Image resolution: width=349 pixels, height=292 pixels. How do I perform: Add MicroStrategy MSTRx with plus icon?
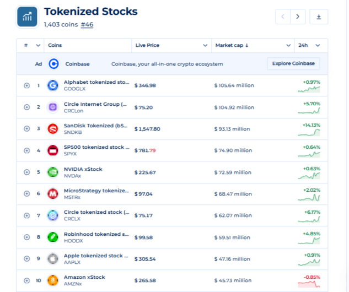pyautogui.click(x=26, y=194)
